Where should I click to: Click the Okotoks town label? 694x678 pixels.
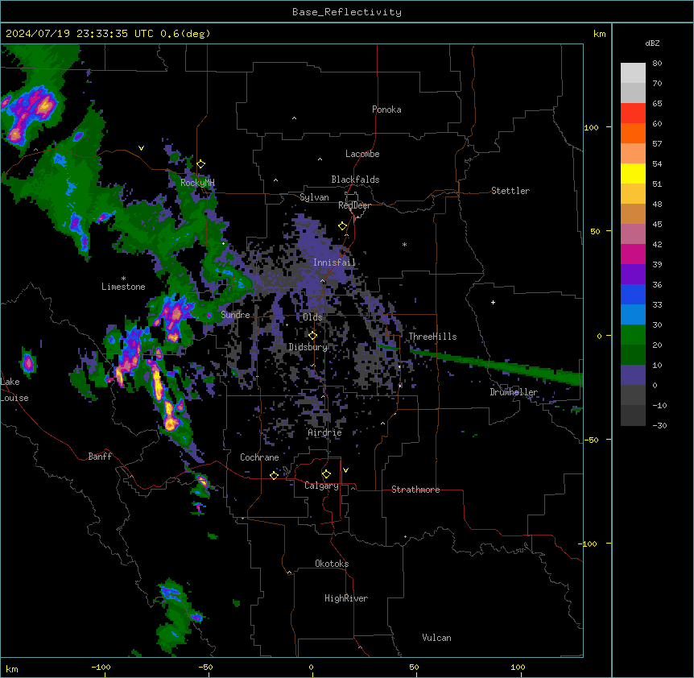pos(332,564)
